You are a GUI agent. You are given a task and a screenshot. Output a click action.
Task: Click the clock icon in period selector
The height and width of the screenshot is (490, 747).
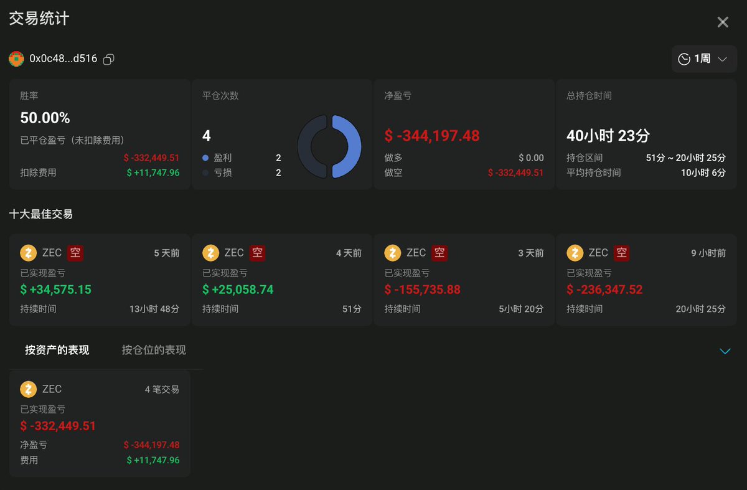click(x=684, y=59)
